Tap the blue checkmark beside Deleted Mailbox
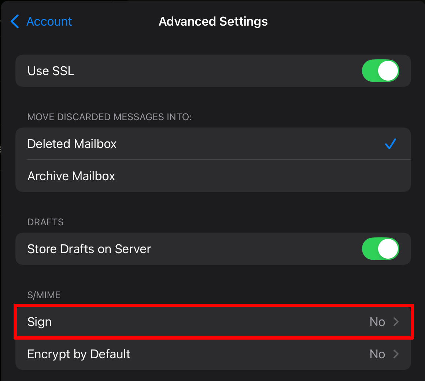 click(x=390, y=144)
